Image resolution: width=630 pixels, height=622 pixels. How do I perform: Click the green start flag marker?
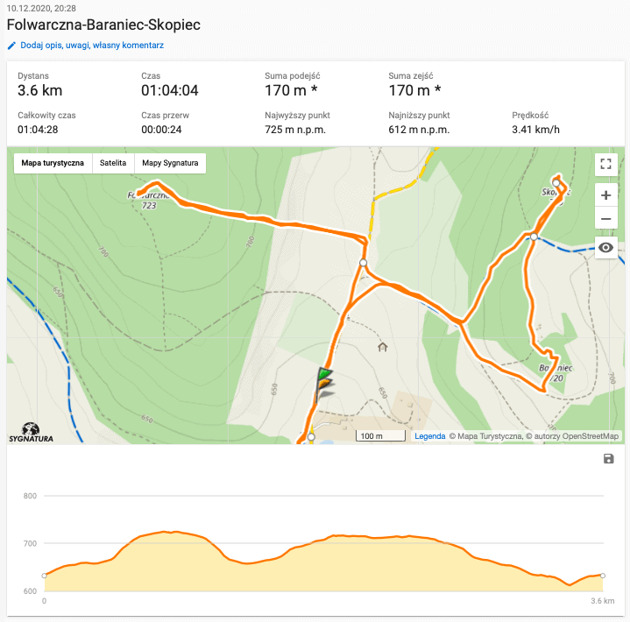pyautogui.click(x=325, y=373)
